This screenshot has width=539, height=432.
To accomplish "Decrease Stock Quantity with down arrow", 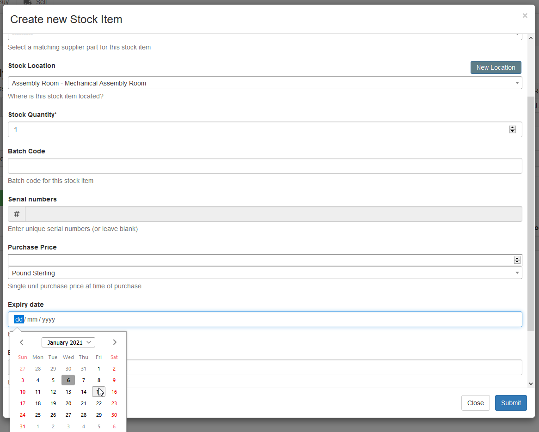I will point(512,132).
